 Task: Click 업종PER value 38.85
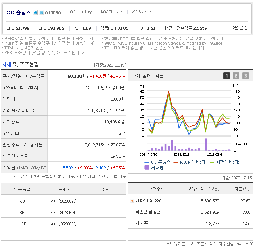coord(123,28)
